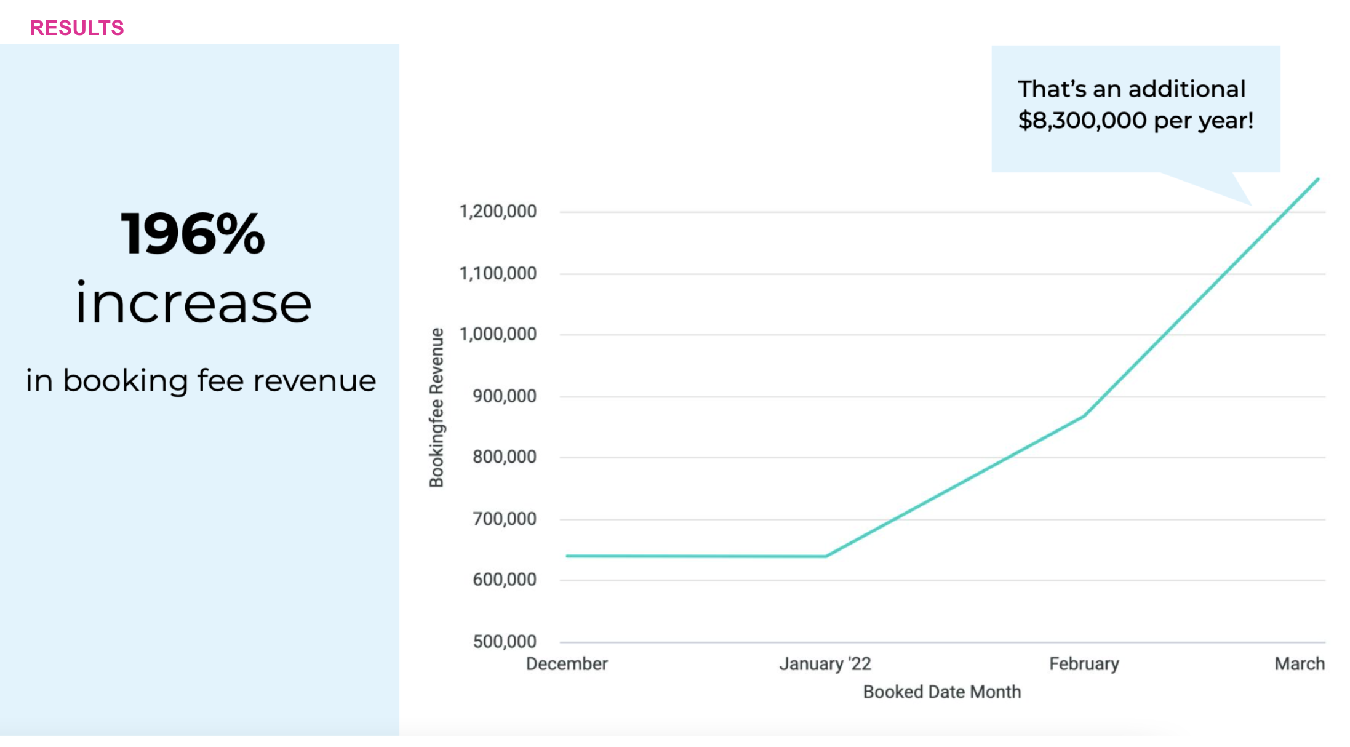Click the 'Bookingfee Revenue' vertical axis title
Image resolution: width=1350 pixels, height=747 pixels.
coord(436,408)
